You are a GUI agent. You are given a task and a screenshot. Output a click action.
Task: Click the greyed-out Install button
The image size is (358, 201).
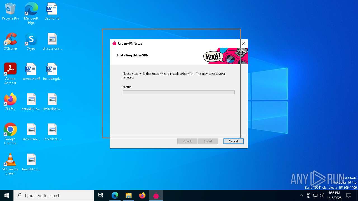tap(208, 141)
